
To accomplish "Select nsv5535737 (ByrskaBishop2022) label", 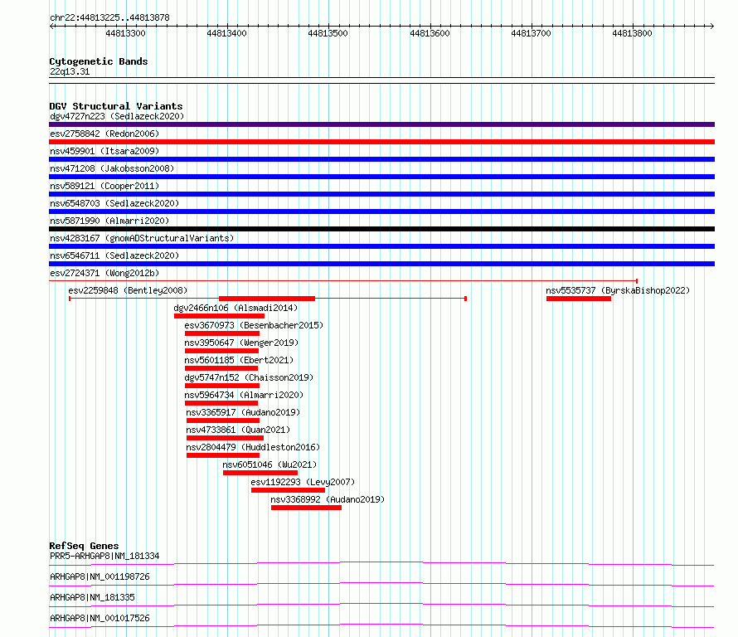I will pyautogui.click(x=618, y=290).
